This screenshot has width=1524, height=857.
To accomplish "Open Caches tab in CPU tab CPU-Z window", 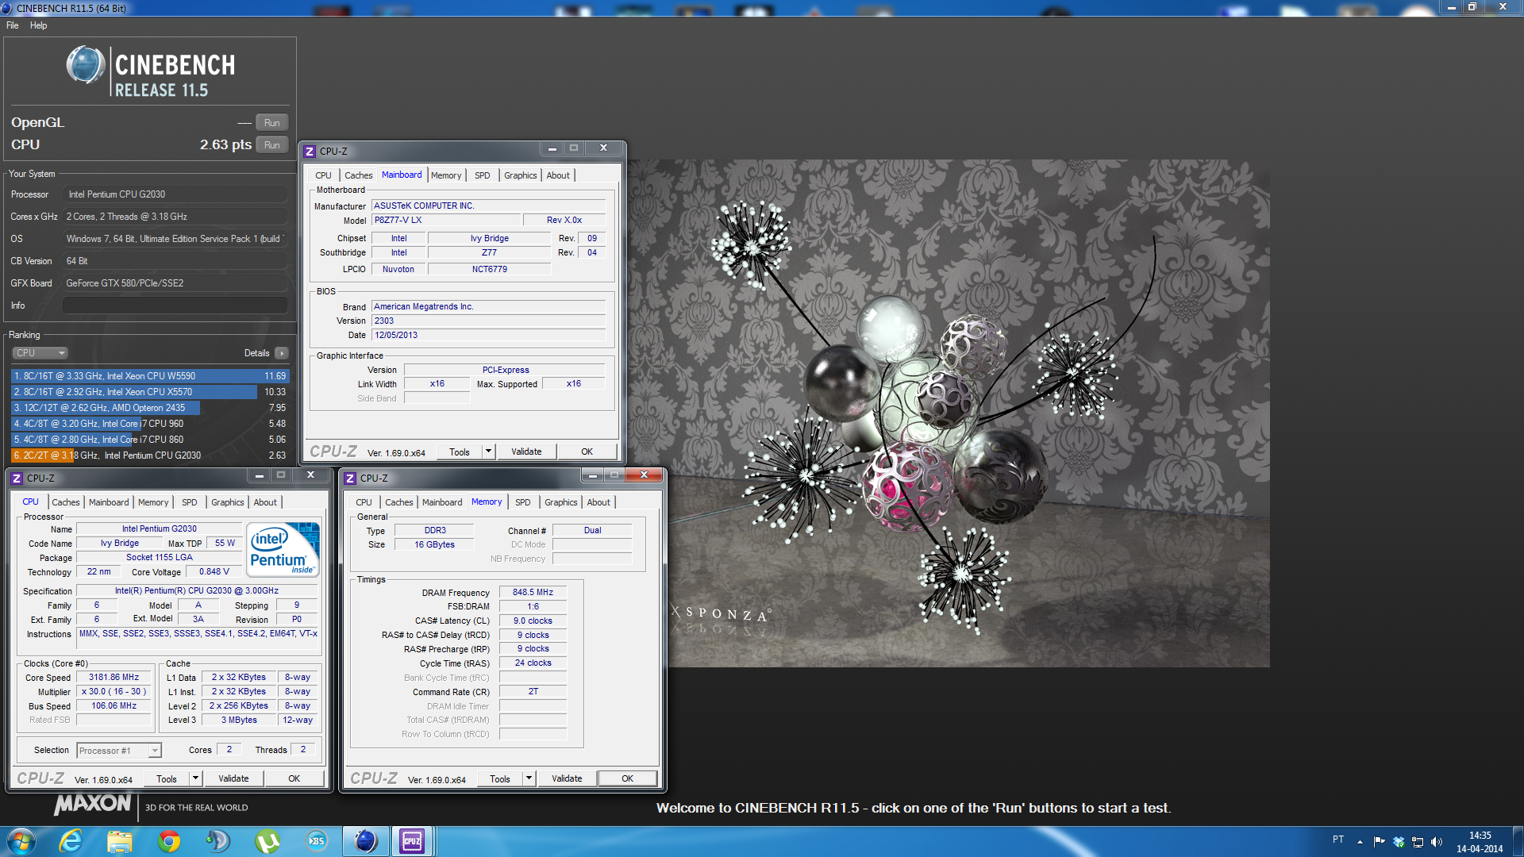I will 66,502.
